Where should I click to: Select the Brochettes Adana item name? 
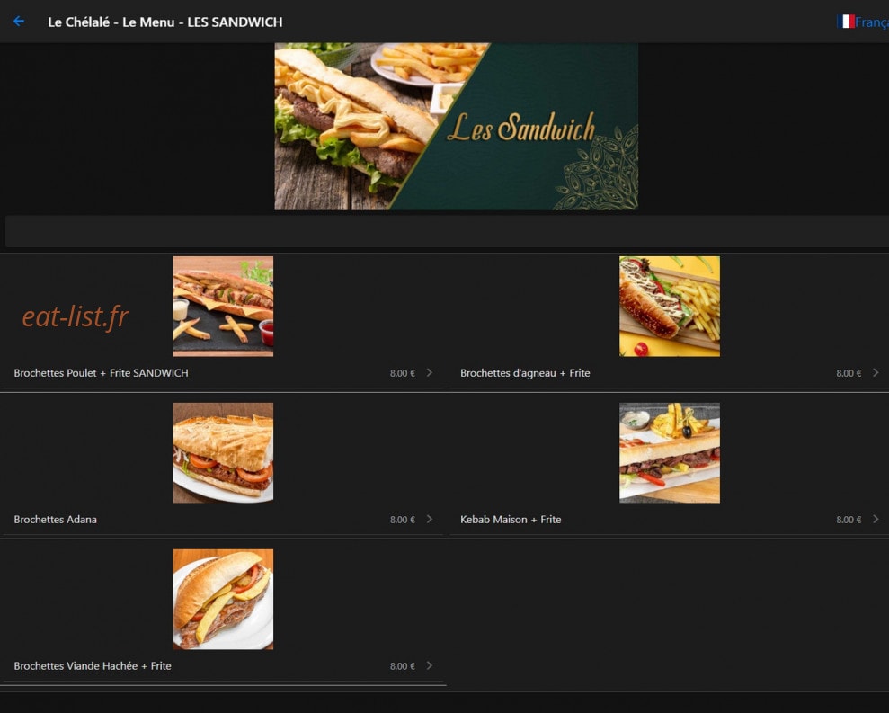(x=55, y=519)
